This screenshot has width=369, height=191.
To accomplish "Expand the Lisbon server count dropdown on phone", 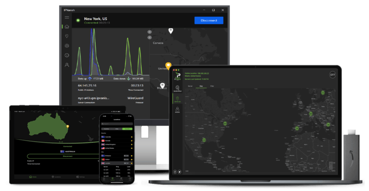I will coord(126,159).
